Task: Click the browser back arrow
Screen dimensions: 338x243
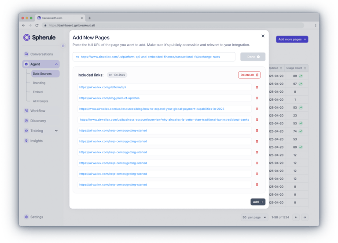Action: click(x=23, y=25)
